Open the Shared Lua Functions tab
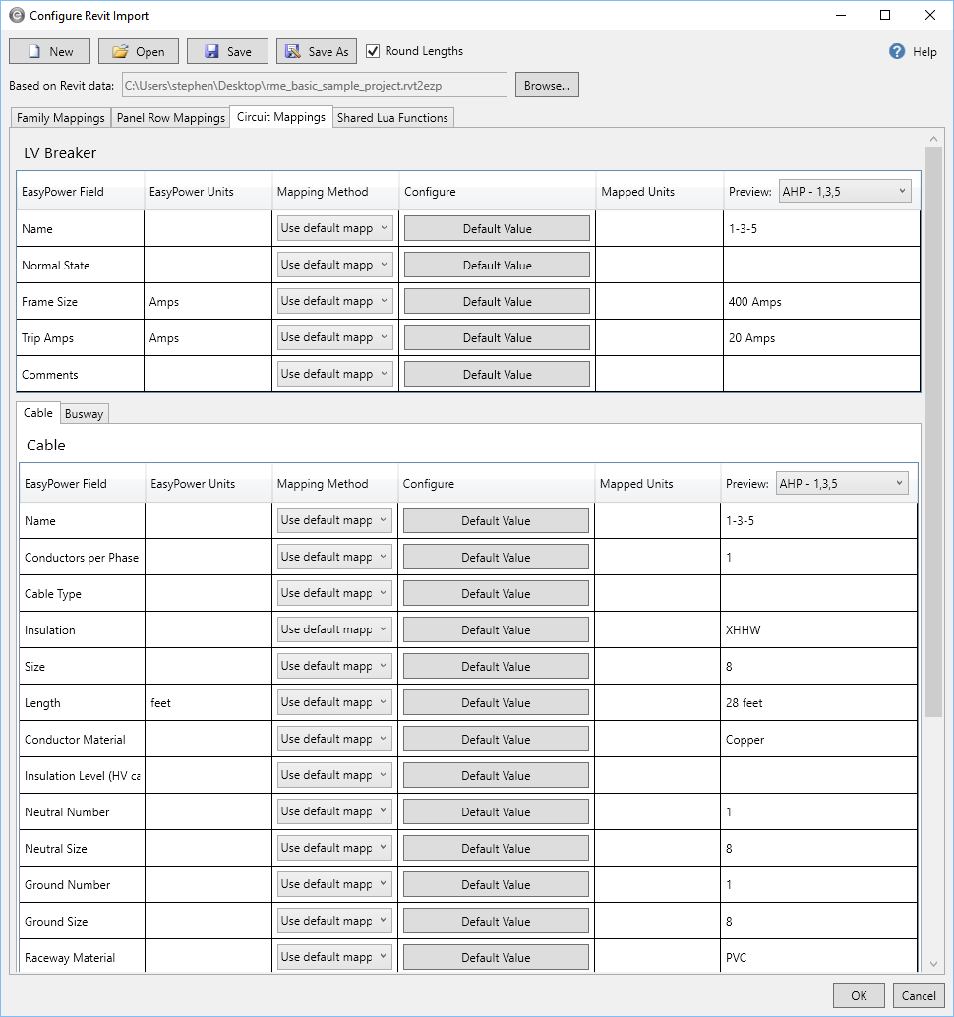 pos(392,118)
